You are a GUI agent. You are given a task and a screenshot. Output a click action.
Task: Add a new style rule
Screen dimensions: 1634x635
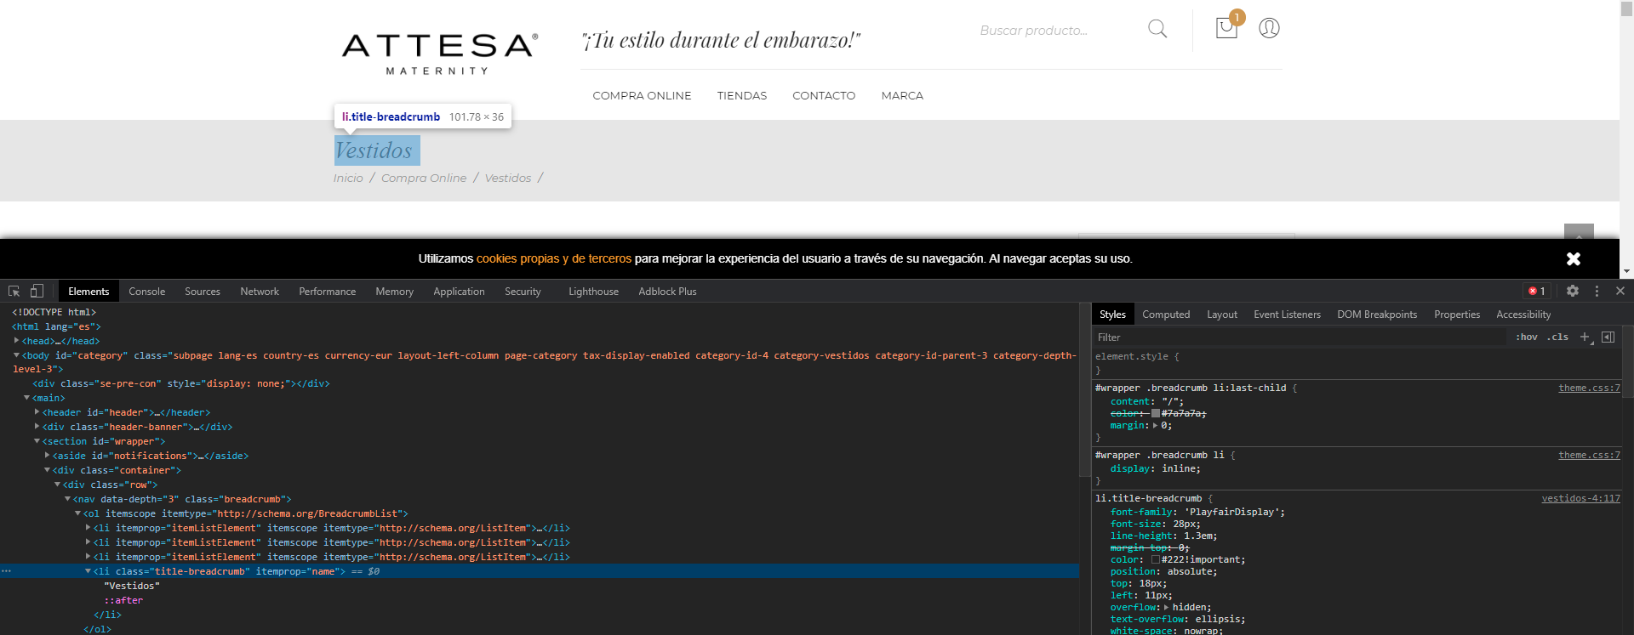(x=1585, y=337)
